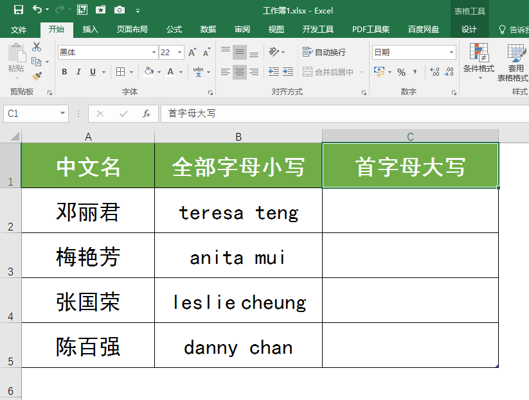Click the formula bar input field
The width and height of the screenshot is (529, 400).
coord(345,114)
